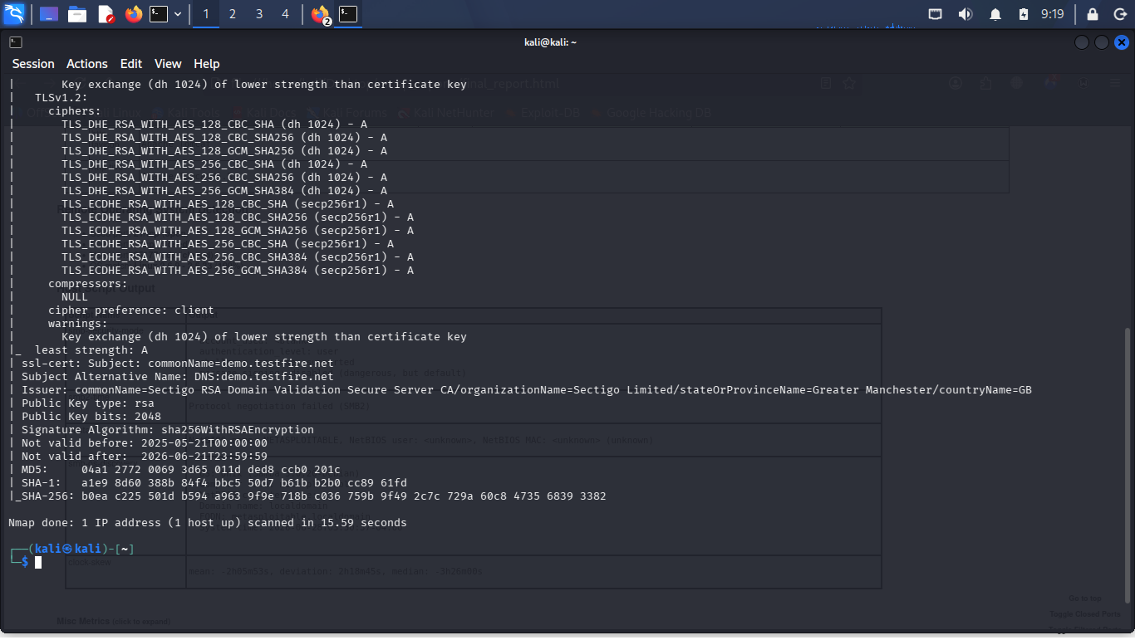Open the volume control icon

(965, 14)
